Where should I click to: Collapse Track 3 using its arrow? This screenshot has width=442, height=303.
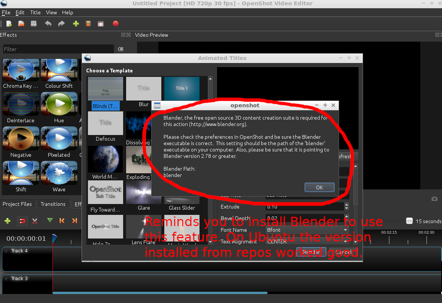click(x=6, y=279)
